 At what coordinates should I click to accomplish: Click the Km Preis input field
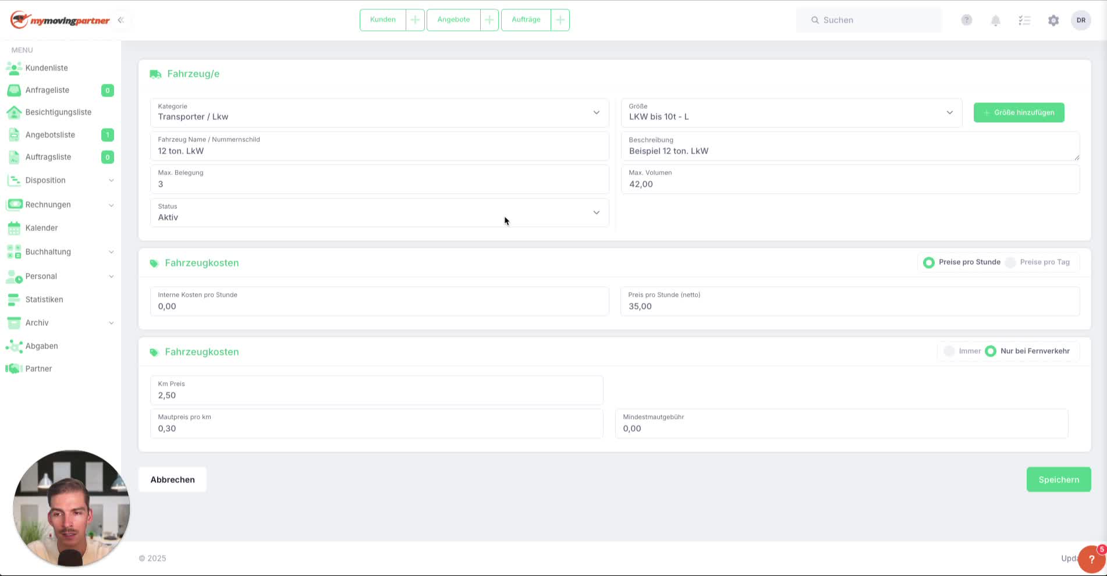pos(377,390)
